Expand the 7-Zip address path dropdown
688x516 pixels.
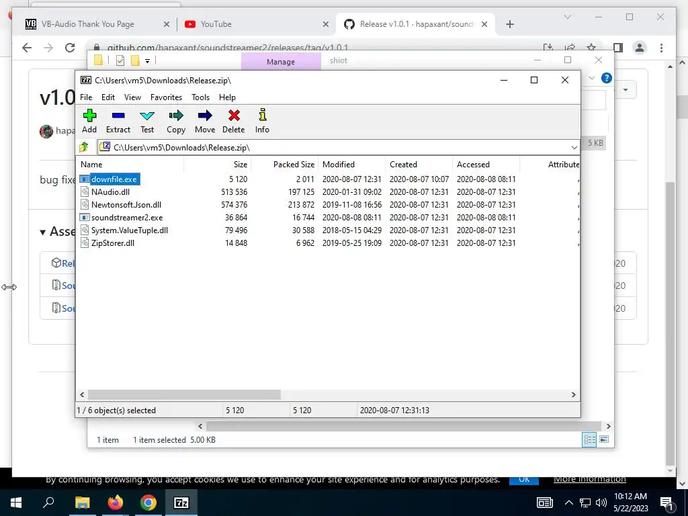coord(574,147)
